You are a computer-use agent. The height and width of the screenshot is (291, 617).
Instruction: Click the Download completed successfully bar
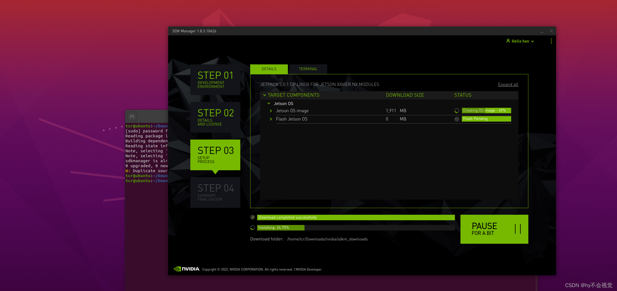356,217
